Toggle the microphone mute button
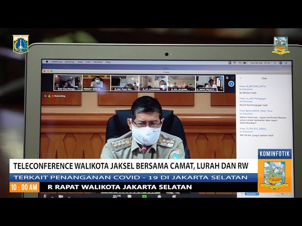This screenshot has width=302, height=226. tap(45, 196)
